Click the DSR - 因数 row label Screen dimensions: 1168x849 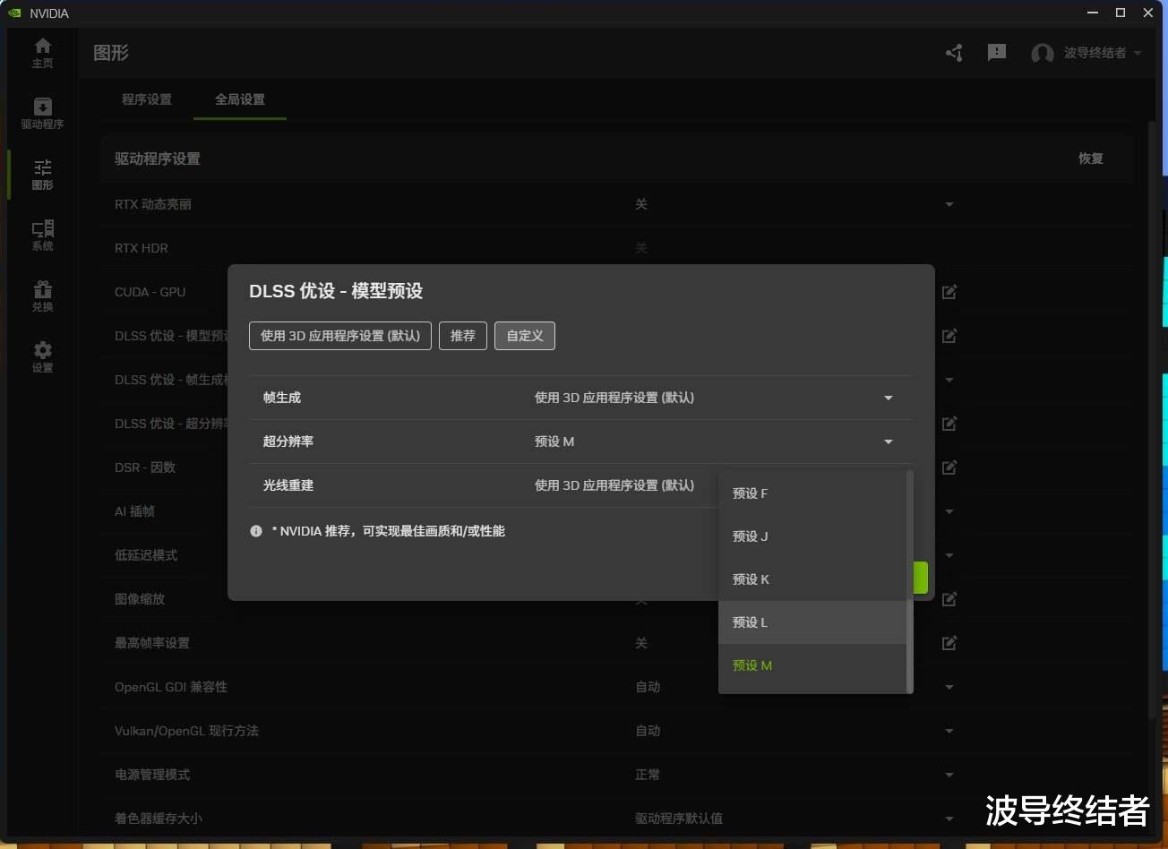(145, 467)
